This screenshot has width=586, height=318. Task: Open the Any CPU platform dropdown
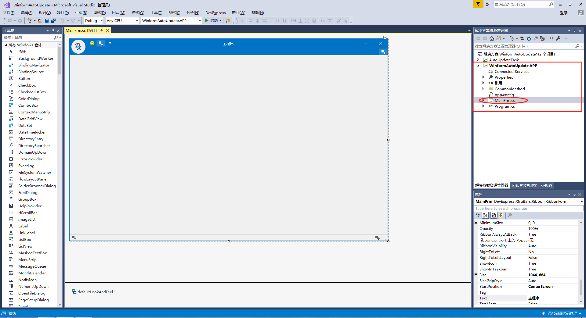(122, 20)
